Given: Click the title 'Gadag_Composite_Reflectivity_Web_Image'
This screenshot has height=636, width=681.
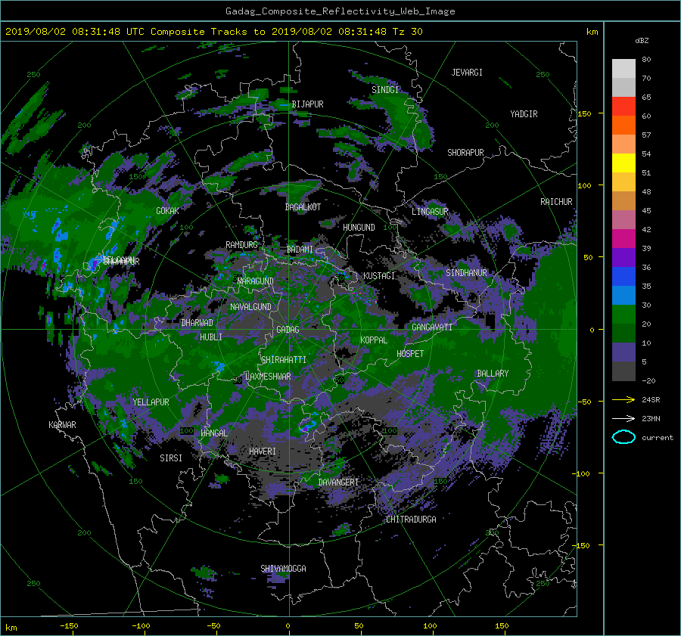Looking at the screenshot, I should coord(340,11).
